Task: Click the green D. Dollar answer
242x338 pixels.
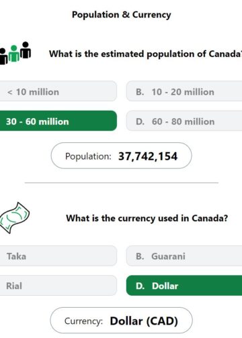Action: point(184,286)
